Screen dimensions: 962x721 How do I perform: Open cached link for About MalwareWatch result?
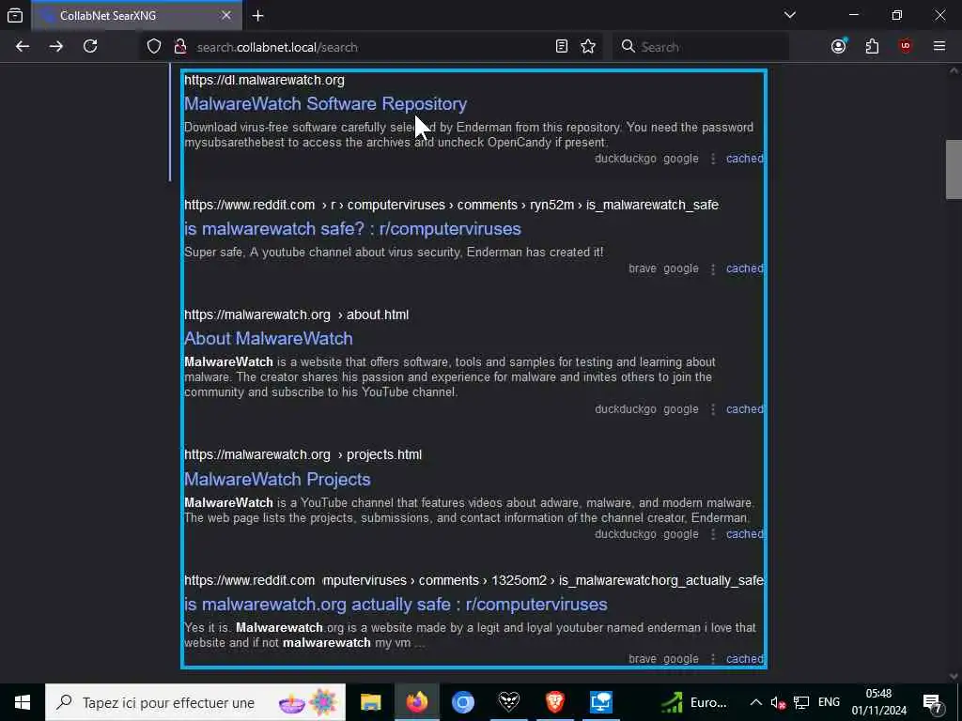[x=745, y=409]
